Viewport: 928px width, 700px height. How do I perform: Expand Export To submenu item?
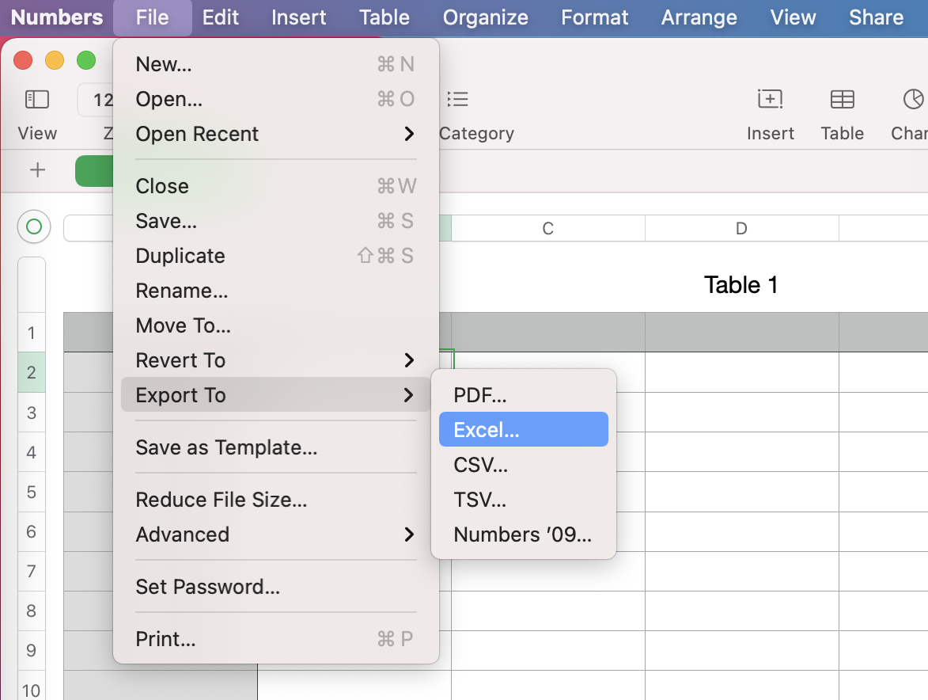coord(276,394)
